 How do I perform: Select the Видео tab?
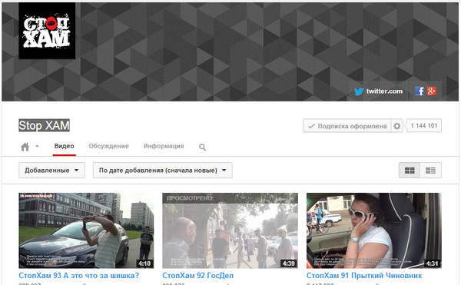coord(64,146)
